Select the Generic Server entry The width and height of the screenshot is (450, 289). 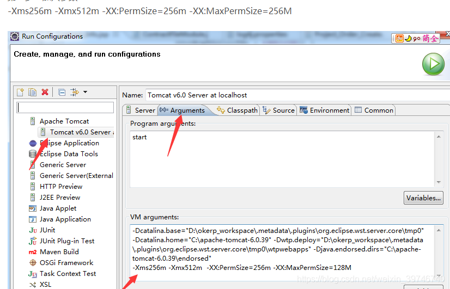63,165
